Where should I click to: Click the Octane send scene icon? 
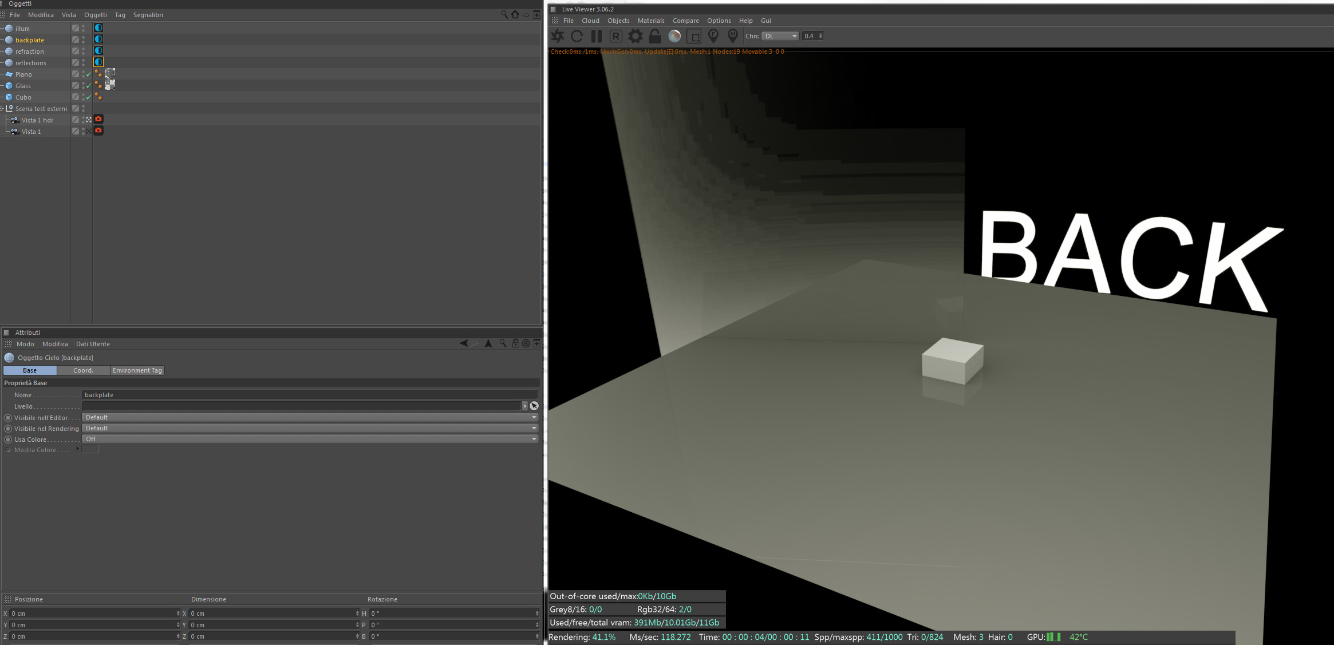pos(558,36)
